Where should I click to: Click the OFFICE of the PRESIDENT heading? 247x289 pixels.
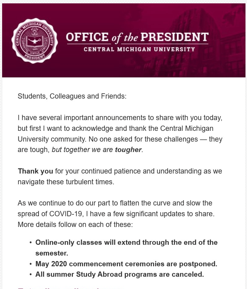point(137,37)
